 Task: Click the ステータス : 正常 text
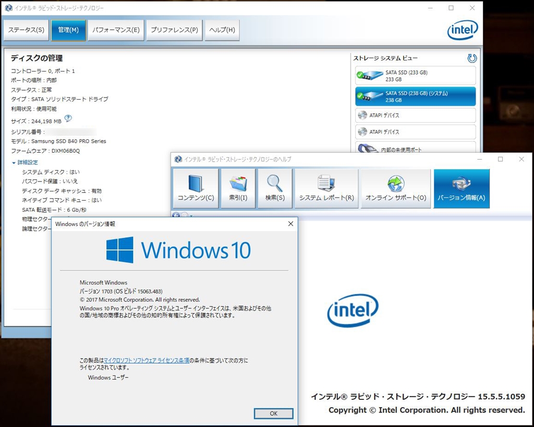(x=31, y=90)
